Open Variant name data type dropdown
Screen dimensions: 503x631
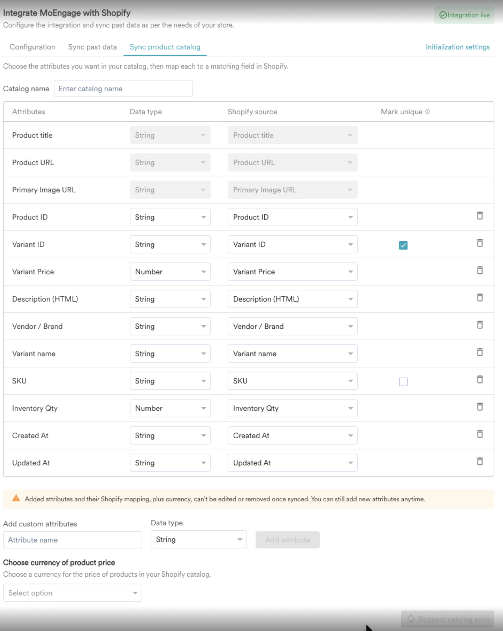170,354
